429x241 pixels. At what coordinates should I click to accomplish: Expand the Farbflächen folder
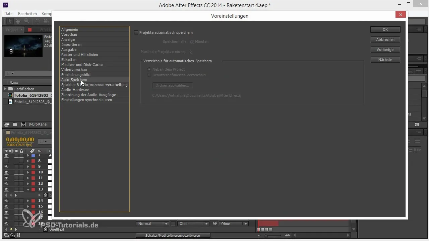[x=5, y=89]
